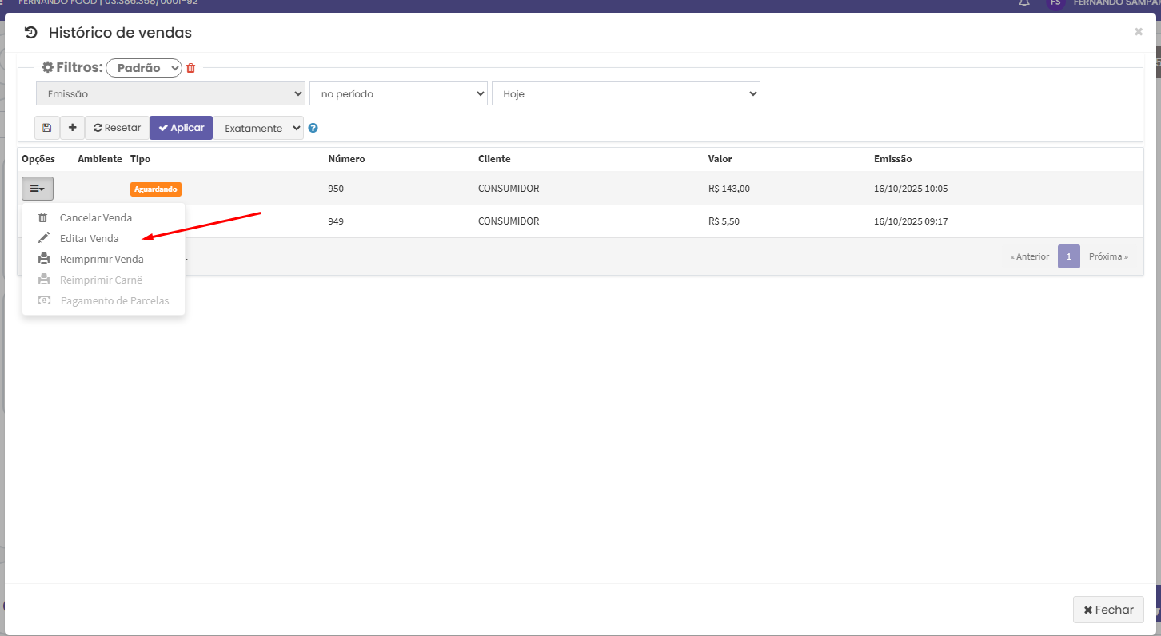Open the Padrão filter preset dropdown
The height and width of the screenshot is (636, 1161).
tap(144, 69)
